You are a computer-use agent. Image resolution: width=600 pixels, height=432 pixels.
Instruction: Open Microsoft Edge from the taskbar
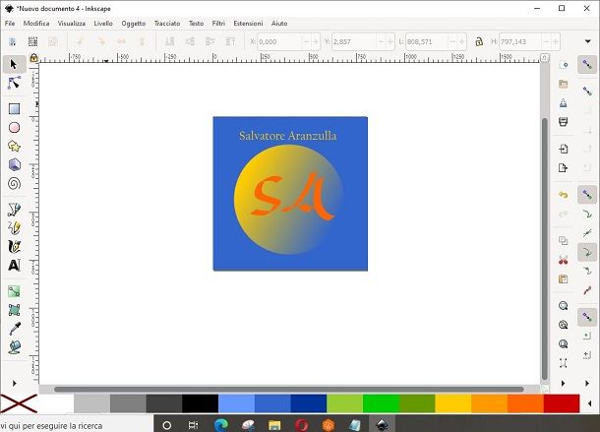pos(221,424)
